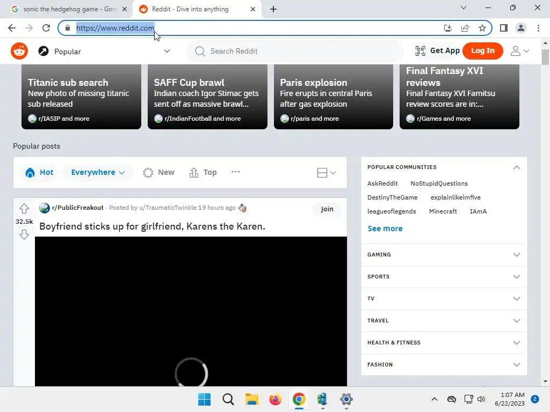Open the Chrome profile avatar
Screen dimensions: 550x412
521,28
